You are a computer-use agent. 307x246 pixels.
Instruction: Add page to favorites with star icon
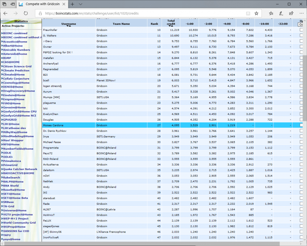pyautogui.click(x=256, y=13)
